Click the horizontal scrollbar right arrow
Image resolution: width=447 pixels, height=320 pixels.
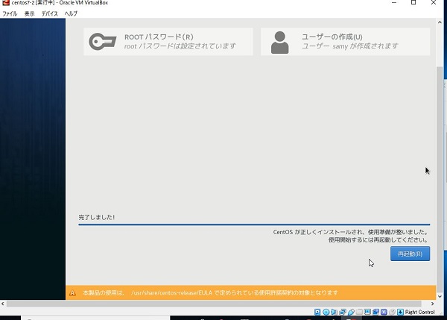432,304
